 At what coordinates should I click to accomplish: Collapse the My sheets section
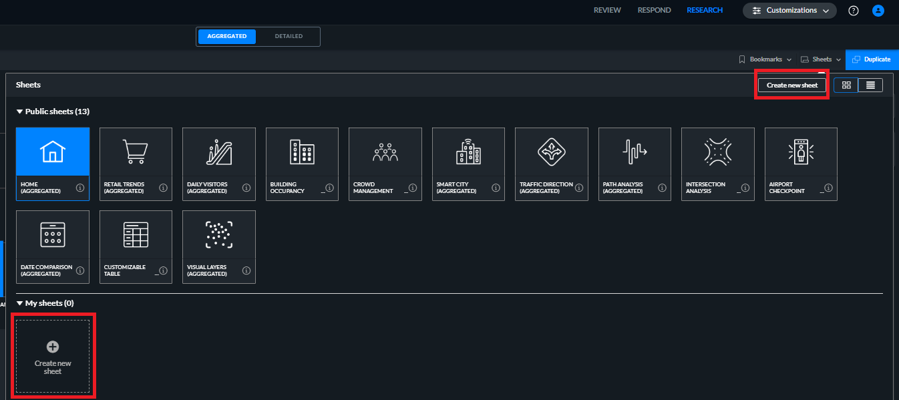pos(20,303)
